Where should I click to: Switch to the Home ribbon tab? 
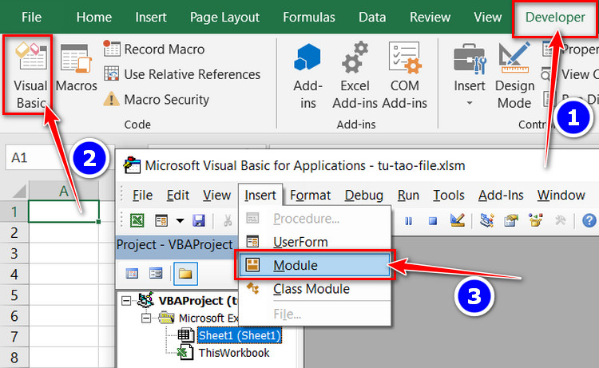pyautogui.click(x=94, y=18)
